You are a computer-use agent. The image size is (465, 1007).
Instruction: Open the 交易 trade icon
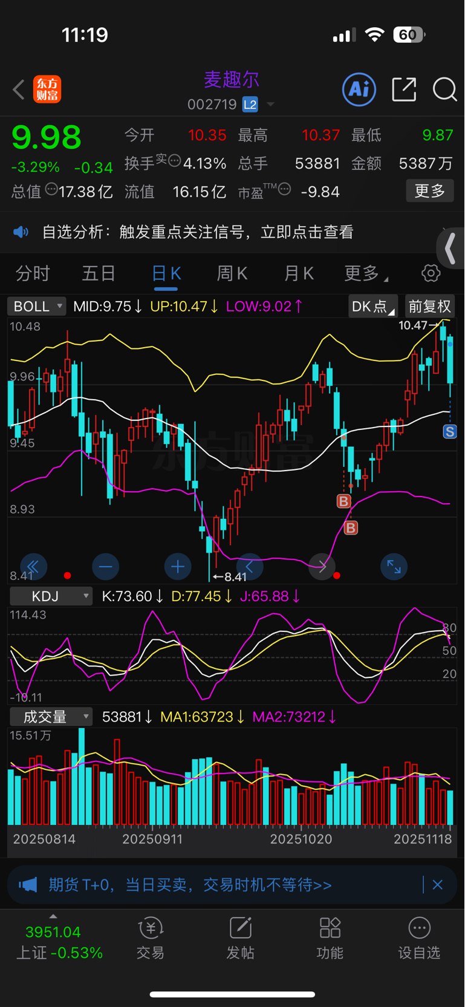click(x=151, y=939)
